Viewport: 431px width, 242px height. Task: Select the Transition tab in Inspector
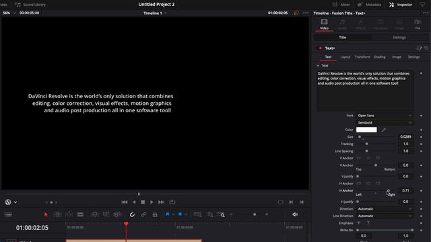[380, 24]
